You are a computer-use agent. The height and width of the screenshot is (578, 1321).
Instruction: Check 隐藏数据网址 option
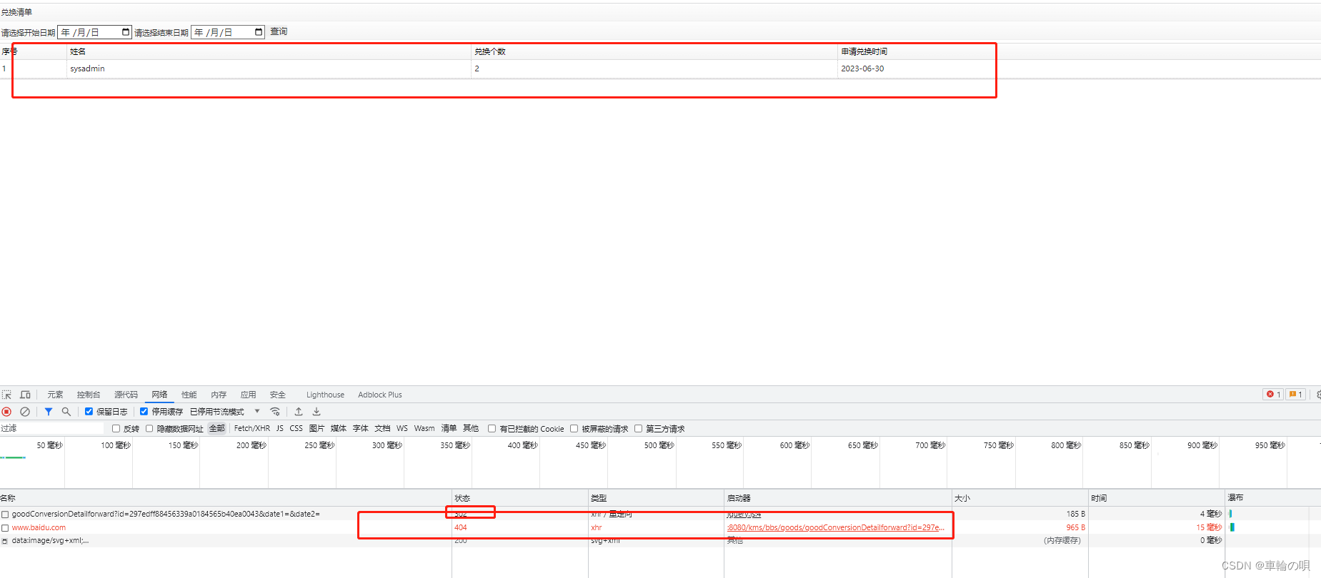(149, 429)
